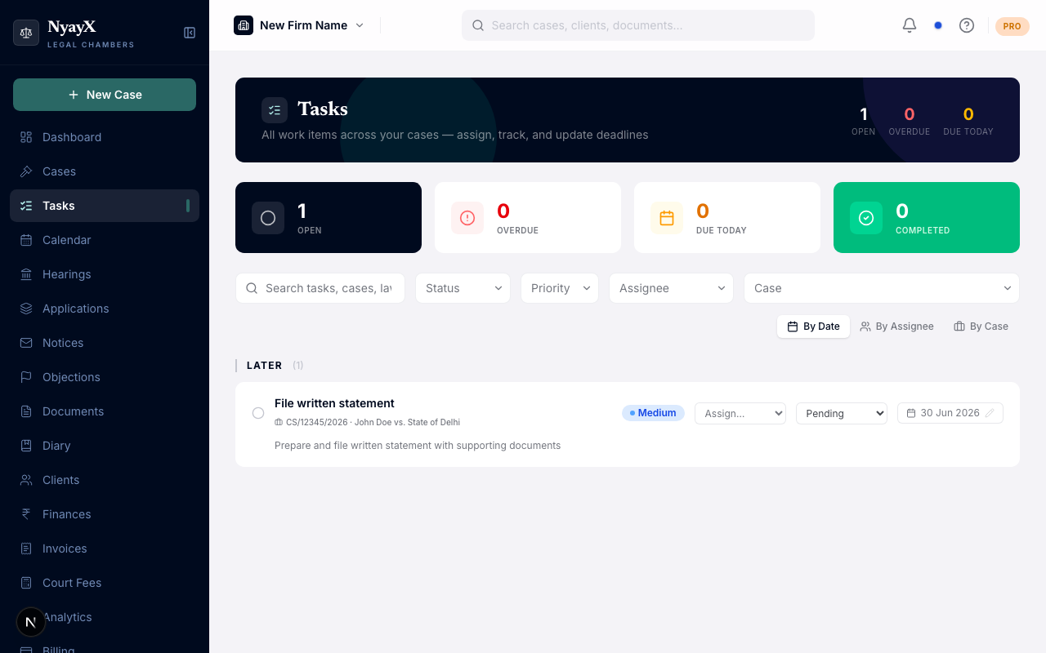Click the search cases input field

coord(637,25)
